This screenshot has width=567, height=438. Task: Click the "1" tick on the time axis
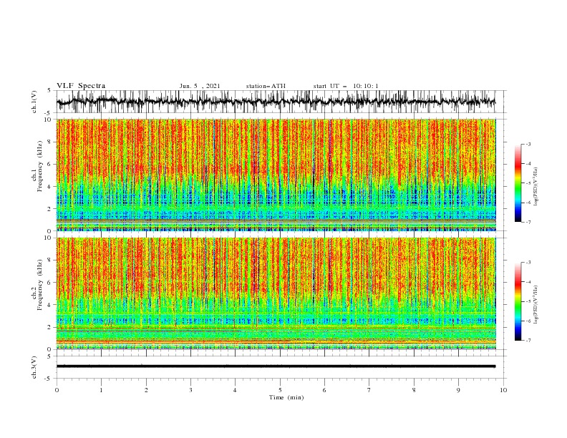[101, 390]
